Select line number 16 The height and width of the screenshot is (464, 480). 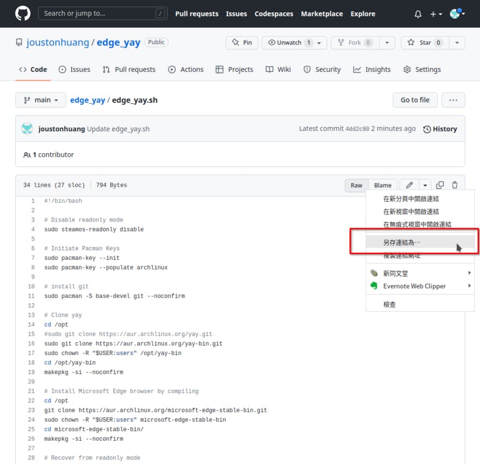click(x=31, y=343)
